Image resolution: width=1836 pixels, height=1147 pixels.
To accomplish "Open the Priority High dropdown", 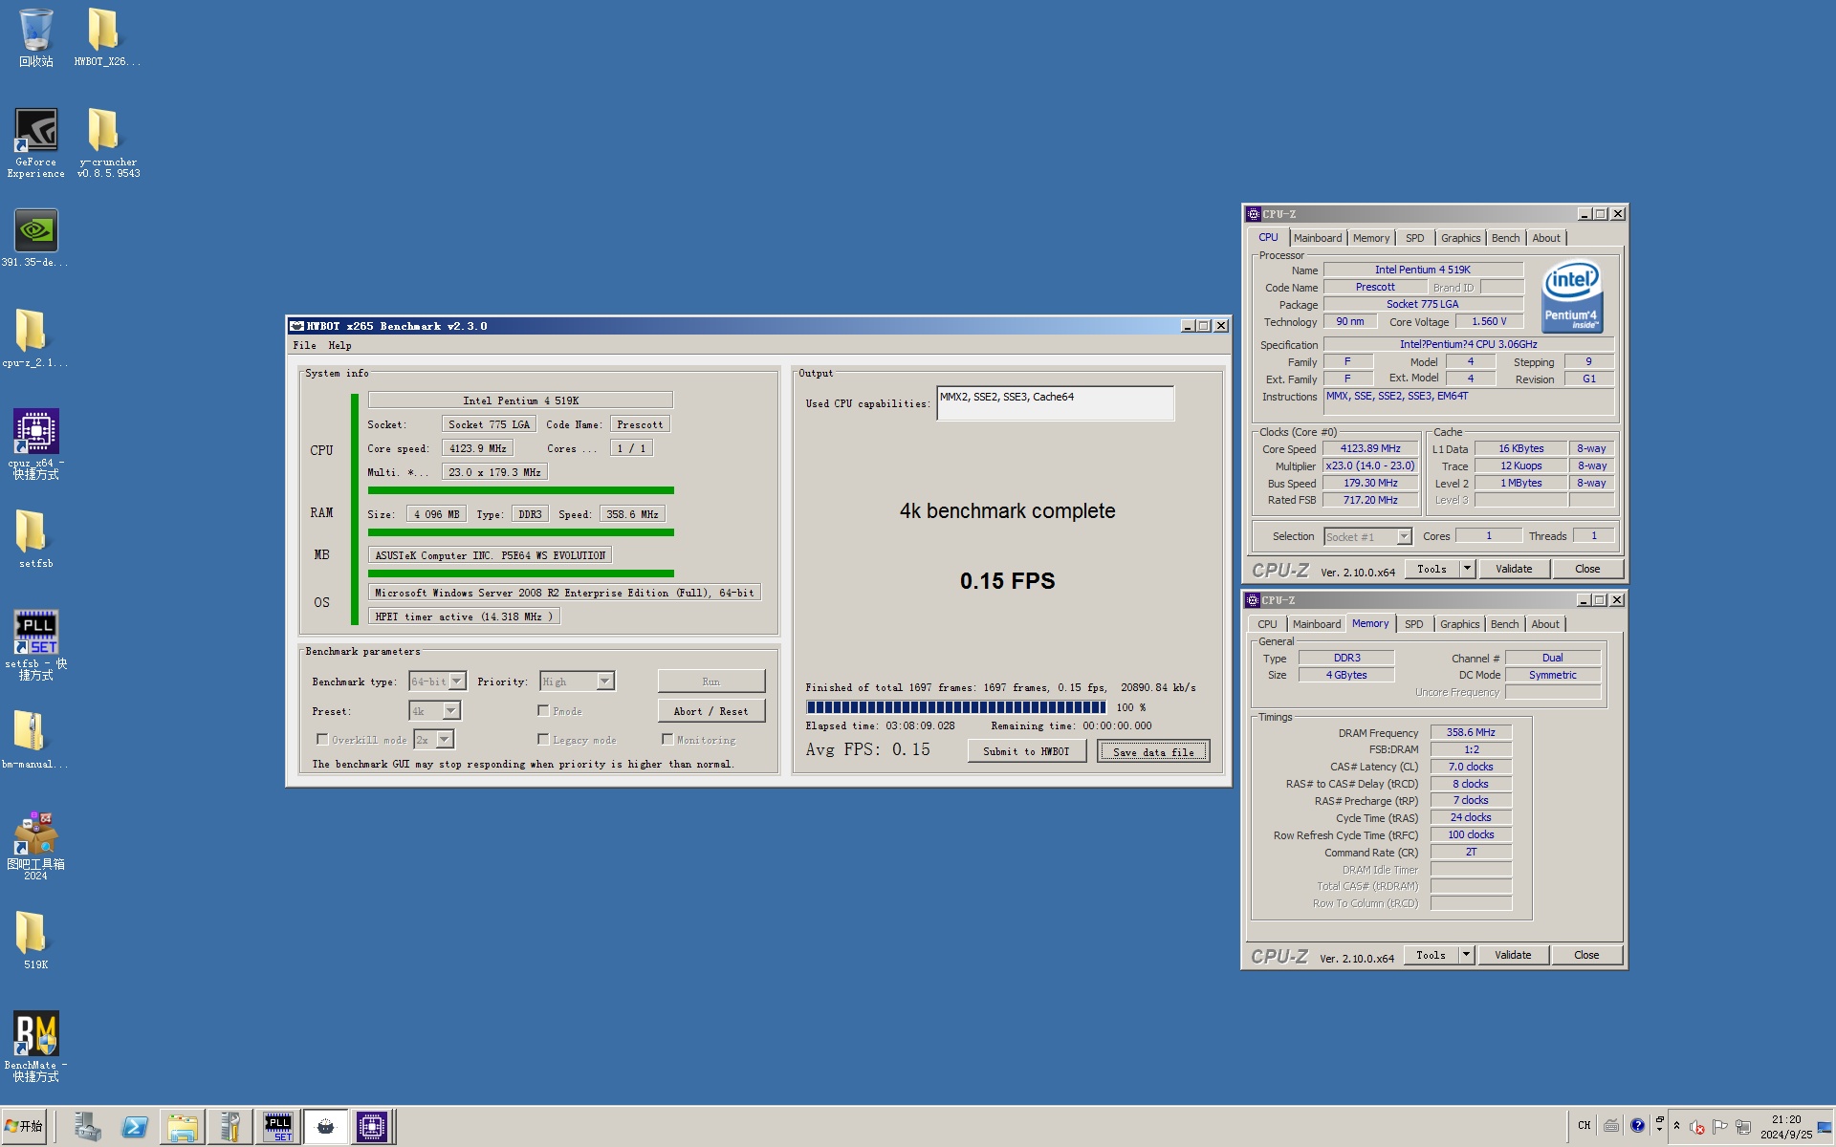I will pyautogui.click(x=605, y=682).
